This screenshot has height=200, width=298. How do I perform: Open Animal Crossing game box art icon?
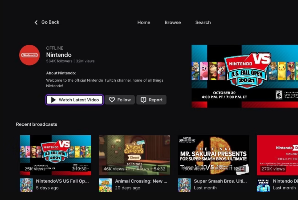(106, 185)
